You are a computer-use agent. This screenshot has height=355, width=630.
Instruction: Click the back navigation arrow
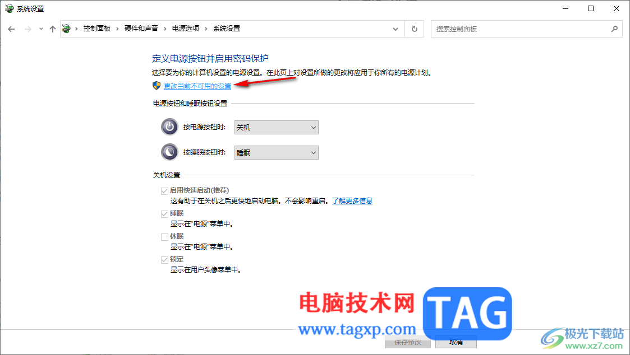point(11,29)
